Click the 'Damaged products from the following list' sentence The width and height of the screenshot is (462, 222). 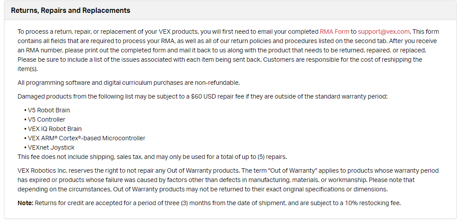[202, 96]
